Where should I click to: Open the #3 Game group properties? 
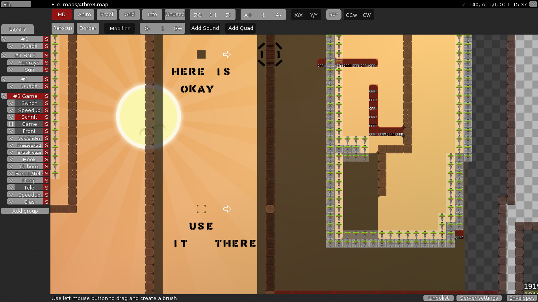coord(25,96)
